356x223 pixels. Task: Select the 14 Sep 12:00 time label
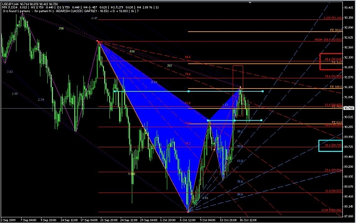[69, 220]
